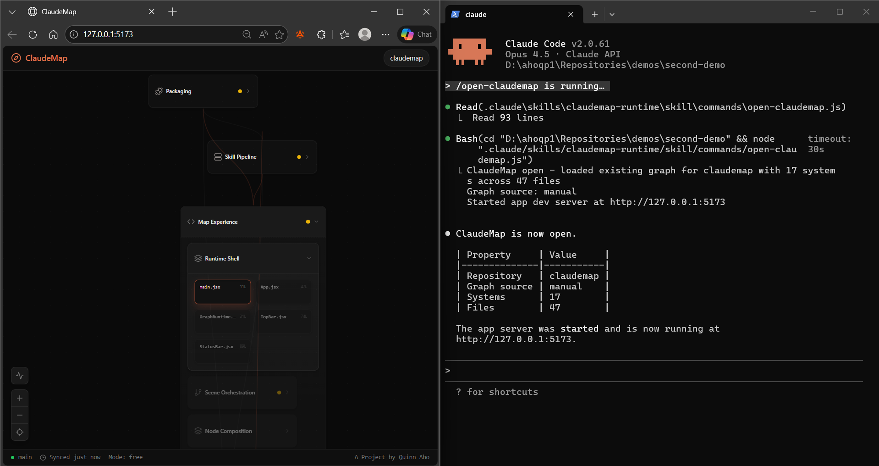Expand the Scene Orchestration node chevron

pyautogui.click(x=287, y=392)
